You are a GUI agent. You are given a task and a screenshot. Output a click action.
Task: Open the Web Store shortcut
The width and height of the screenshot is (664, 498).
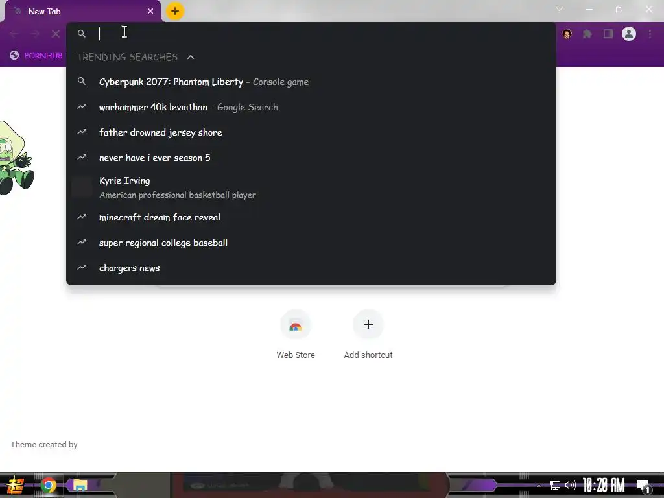point(296,335)
